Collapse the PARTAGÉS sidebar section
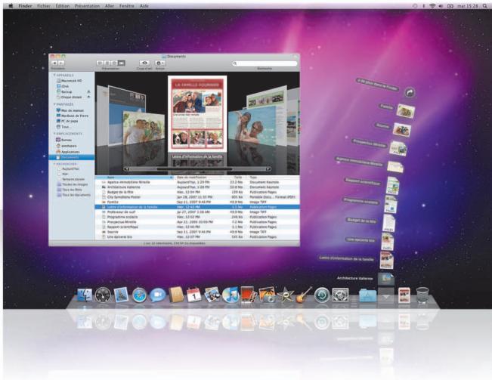The height and width of the screenshot is (380, 492). pos(54,104)
